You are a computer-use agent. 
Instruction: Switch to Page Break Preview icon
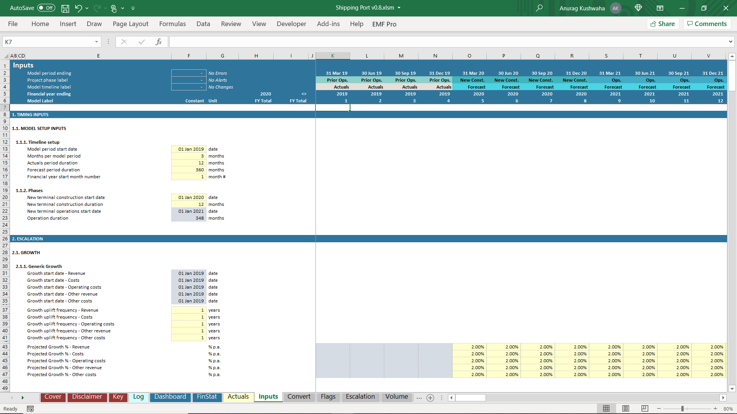tap(645, 409)
